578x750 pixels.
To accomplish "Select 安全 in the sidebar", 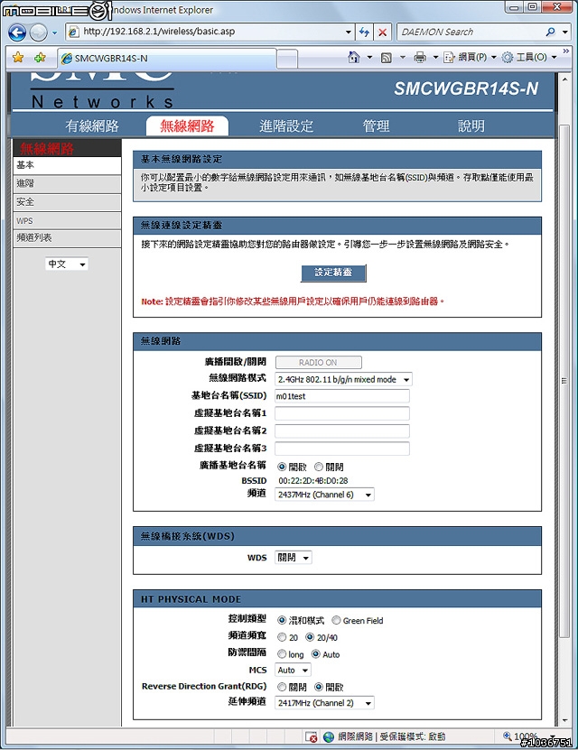I will 67,202.
